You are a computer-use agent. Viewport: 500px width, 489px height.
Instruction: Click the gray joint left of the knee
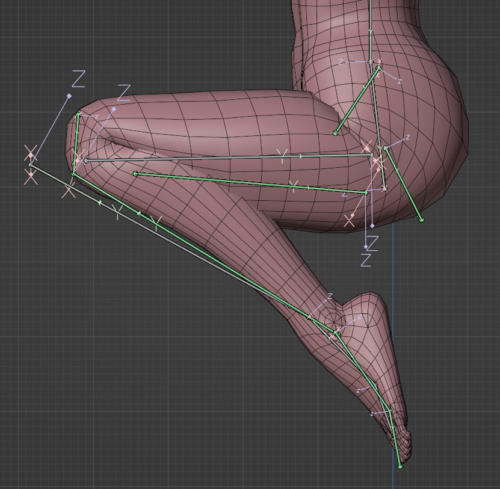(30, 165)
